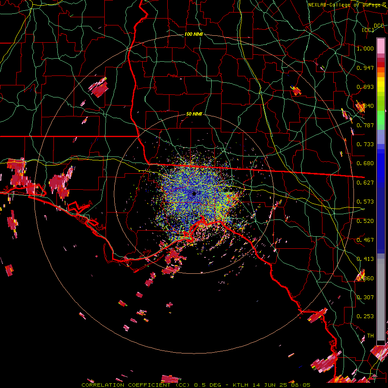Click the Correlation Coefficient caption at bottom

pyautogui.click(x=196, y=385)
